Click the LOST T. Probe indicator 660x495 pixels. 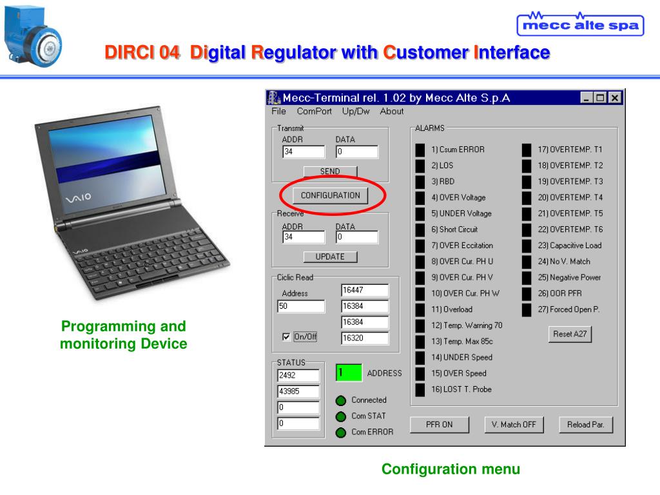coord(420,390)
